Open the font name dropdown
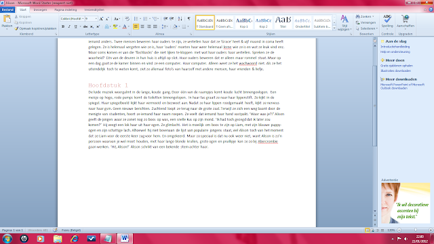The image size is (434, 244). pyautogui.click(x=83, y=19)
